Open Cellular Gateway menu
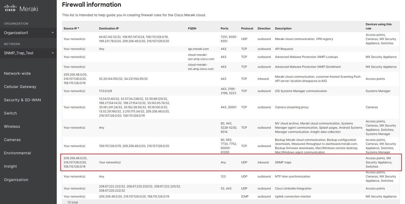 point(20,87)
